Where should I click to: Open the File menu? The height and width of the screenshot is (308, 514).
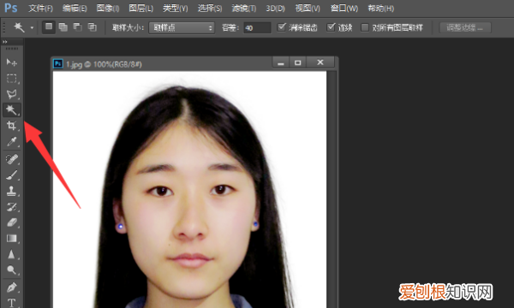point(40,9)
